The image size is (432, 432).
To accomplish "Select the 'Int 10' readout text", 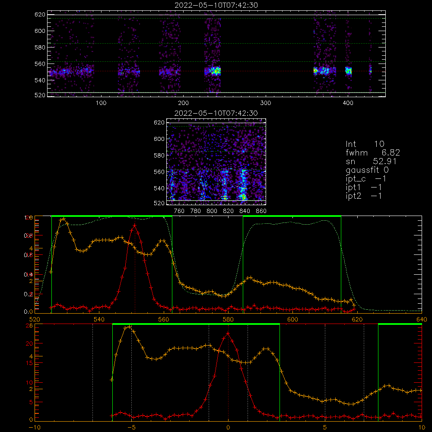I will click(365, 144).
